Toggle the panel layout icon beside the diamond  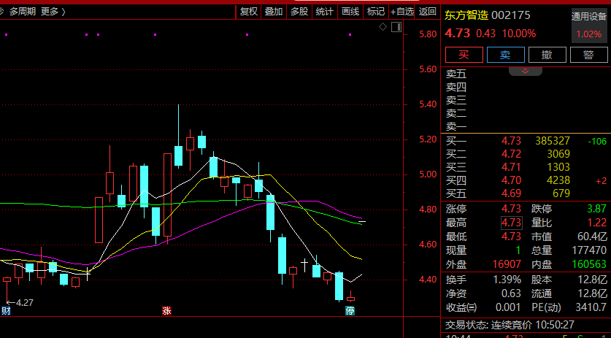pyautogui.click(x=396, y=27)
